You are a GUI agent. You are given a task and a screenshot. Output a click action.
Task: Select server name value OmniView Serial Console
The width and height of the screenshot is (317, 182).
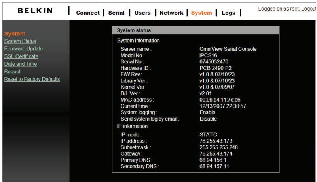pyautogui.click(x=228, y=49)
